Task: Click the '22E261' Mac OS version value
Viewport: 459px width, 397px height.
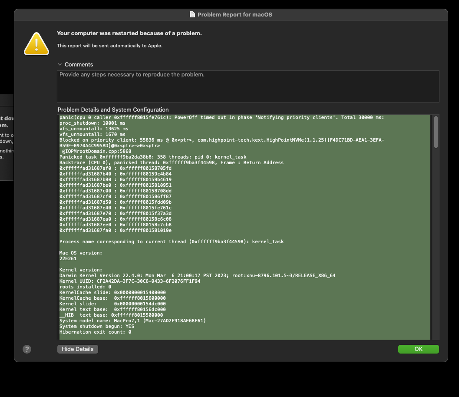Action: (68, 258)
